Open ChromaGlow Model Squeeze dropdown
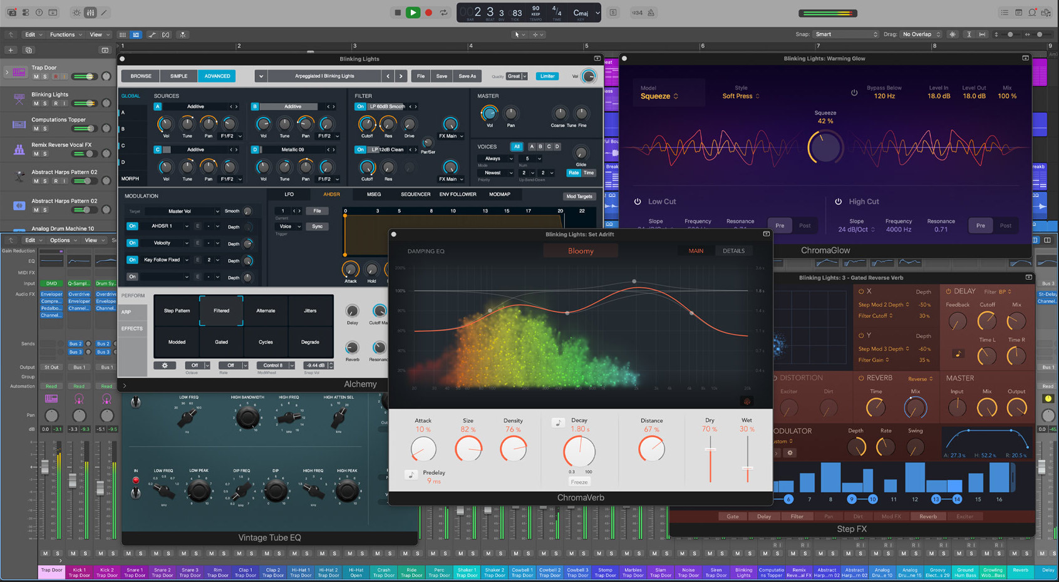This screenshot has height=582, width=1059. (x=659, y=96)
